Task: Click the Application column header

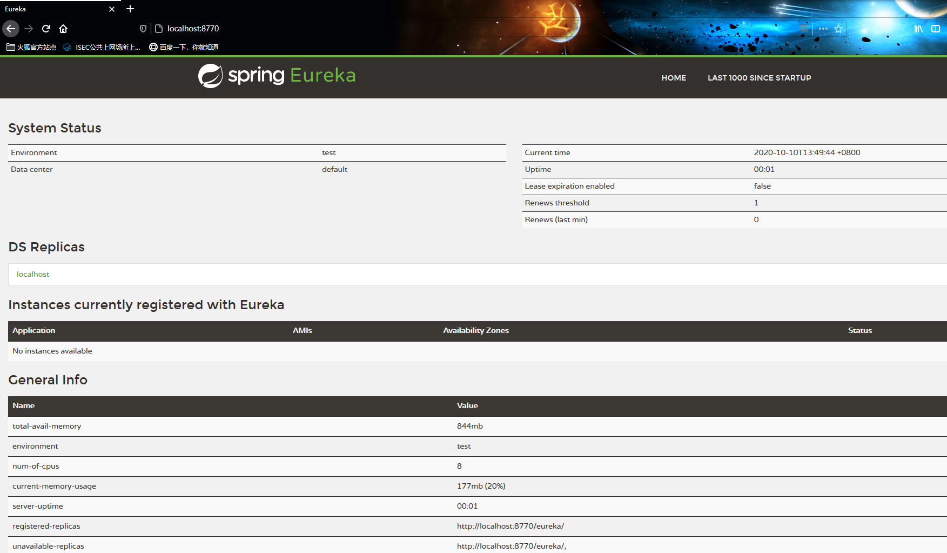Action: tap(34, 330)
